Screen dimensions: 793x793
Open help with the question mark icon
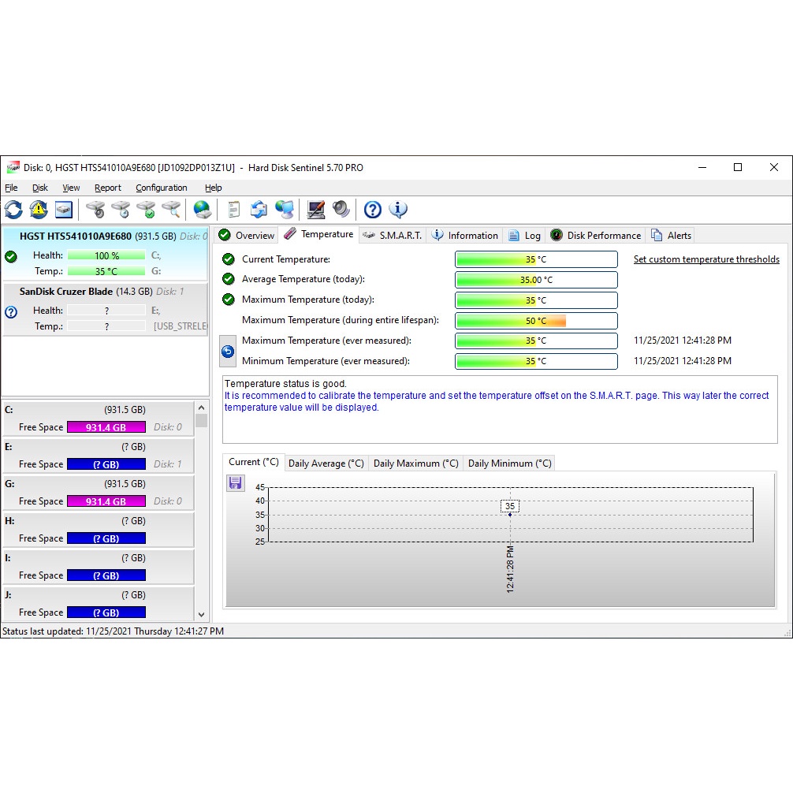[373, 210]
